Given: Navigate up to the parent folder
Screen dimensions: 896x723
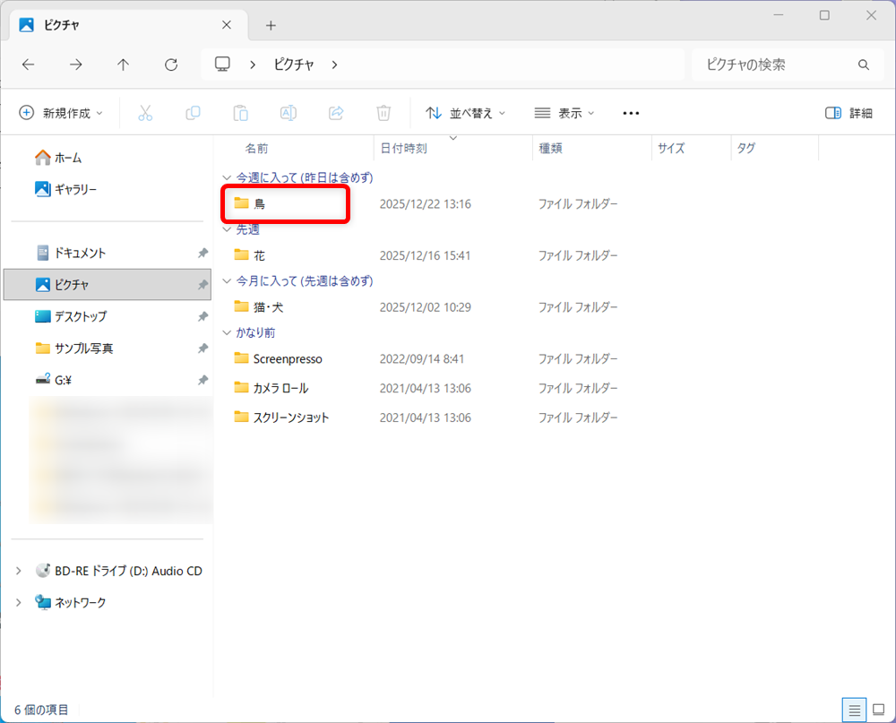Looking at the screenshot, I should tap(123, 65).
